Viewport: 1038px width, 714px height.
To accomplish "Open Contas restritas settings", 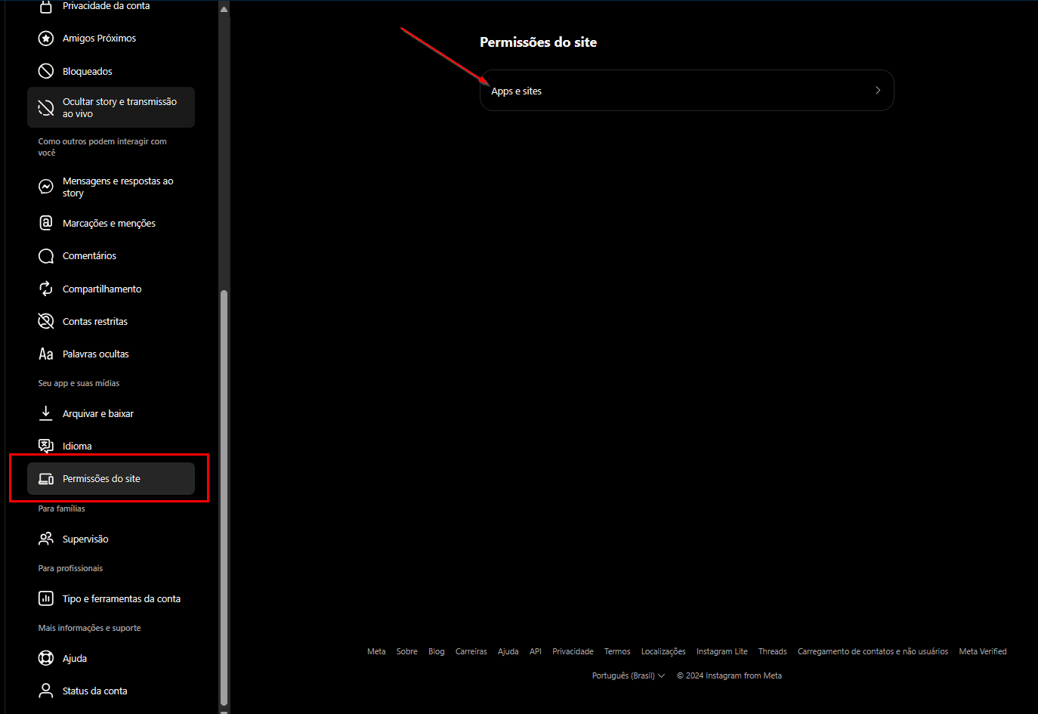I will (x=95, y=322).
